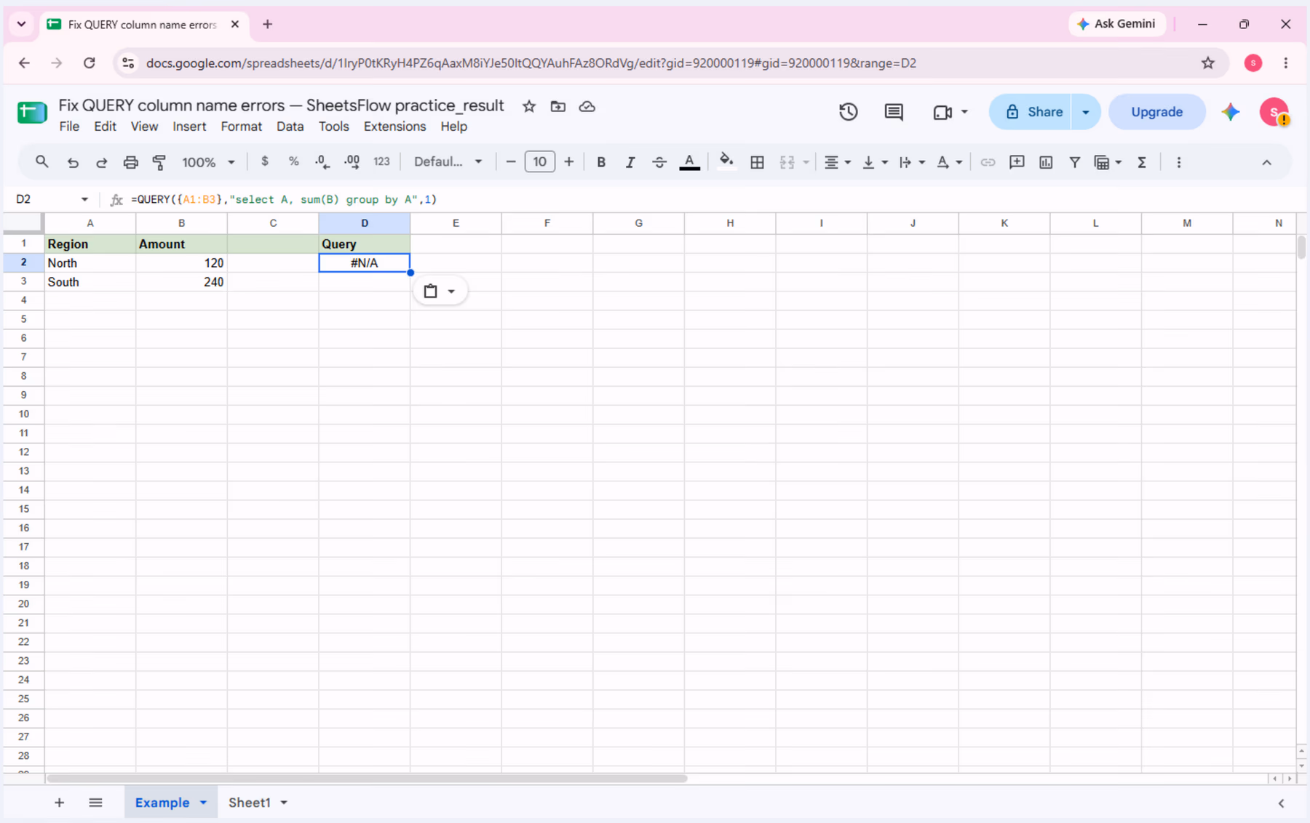Open the Name Box dropdown arrow
The image size is (1310, 823).
84,199
